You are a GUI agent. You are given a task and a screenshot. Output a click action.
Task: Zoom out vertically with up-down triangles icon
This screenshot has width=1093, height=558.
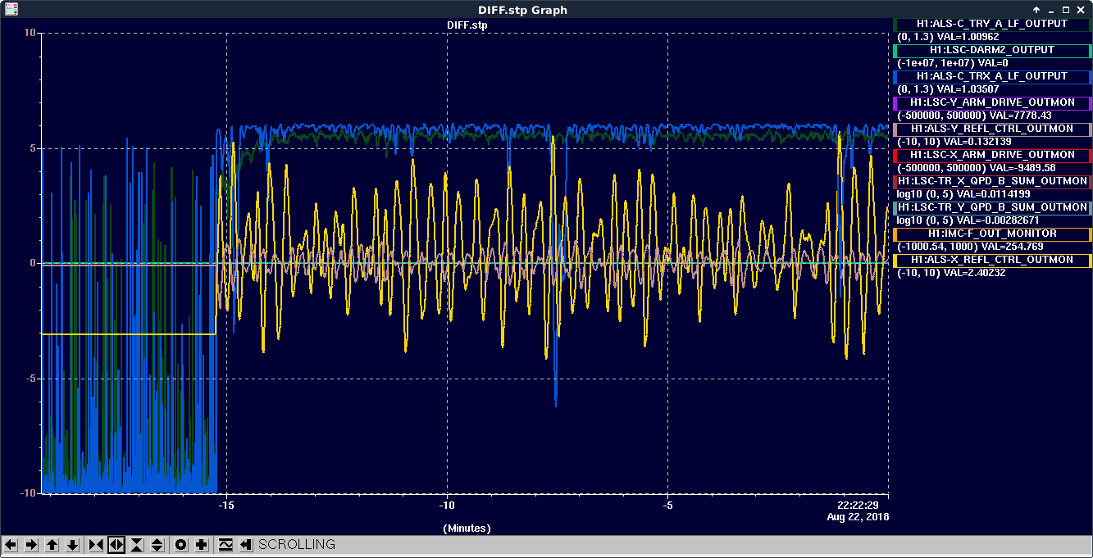(x=157, y=545)
